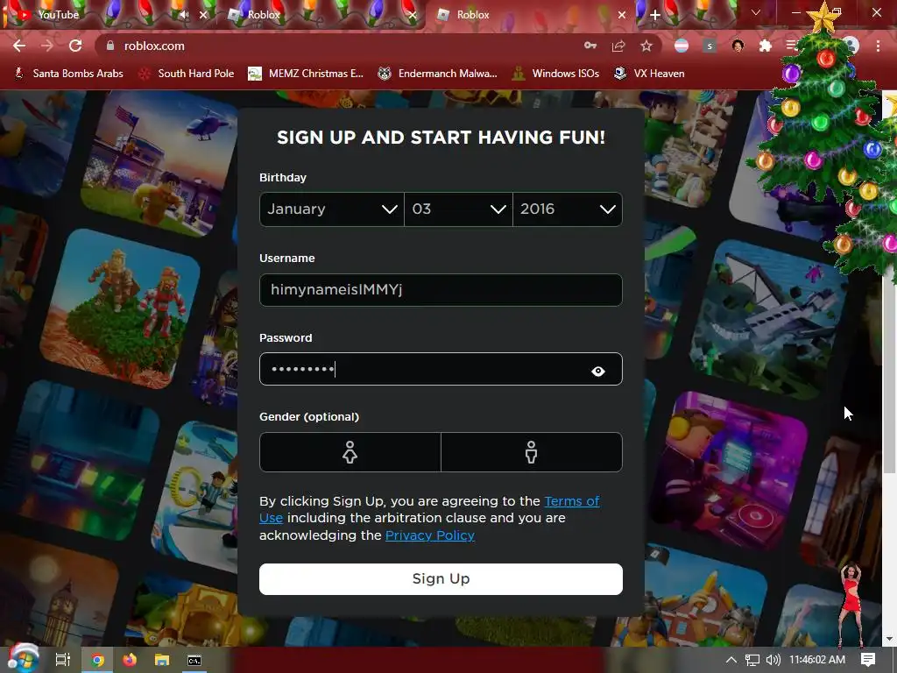Reload the Roblox page
This screenshot has height=673, width=897.
click(x=75, y=46)
